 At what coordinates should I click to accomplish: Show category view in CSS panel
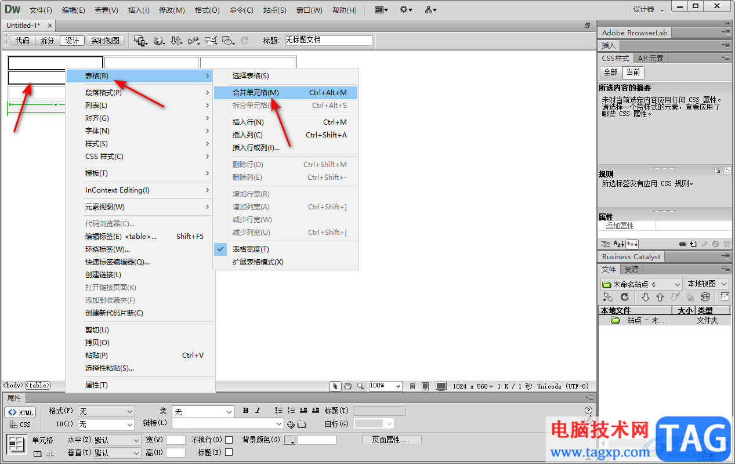pos(605,244)
